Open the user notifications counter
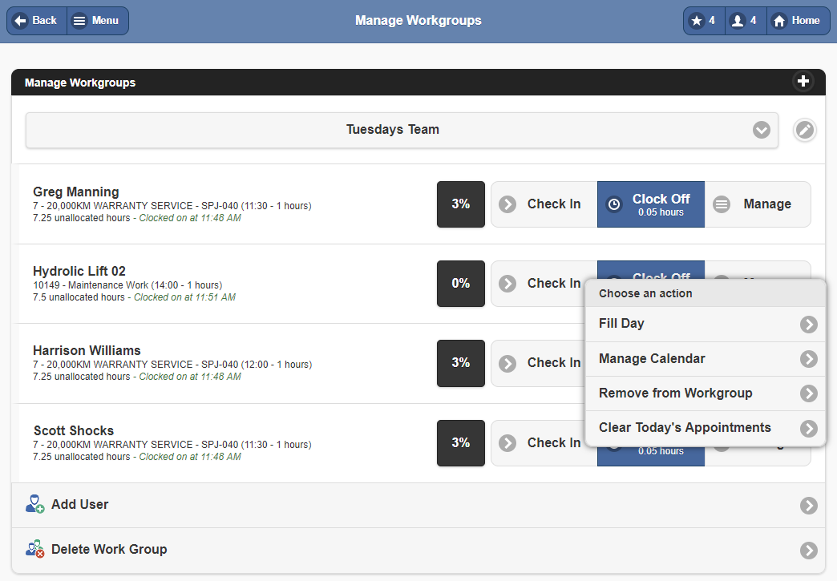The image size is (837, 581). (x=746, y=21)
